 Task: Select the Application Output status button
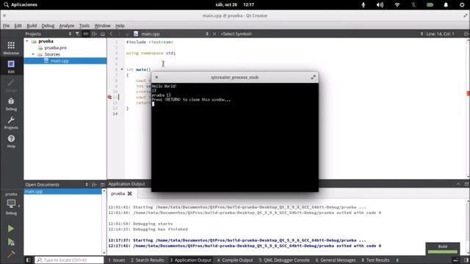(x=191, y=260)
